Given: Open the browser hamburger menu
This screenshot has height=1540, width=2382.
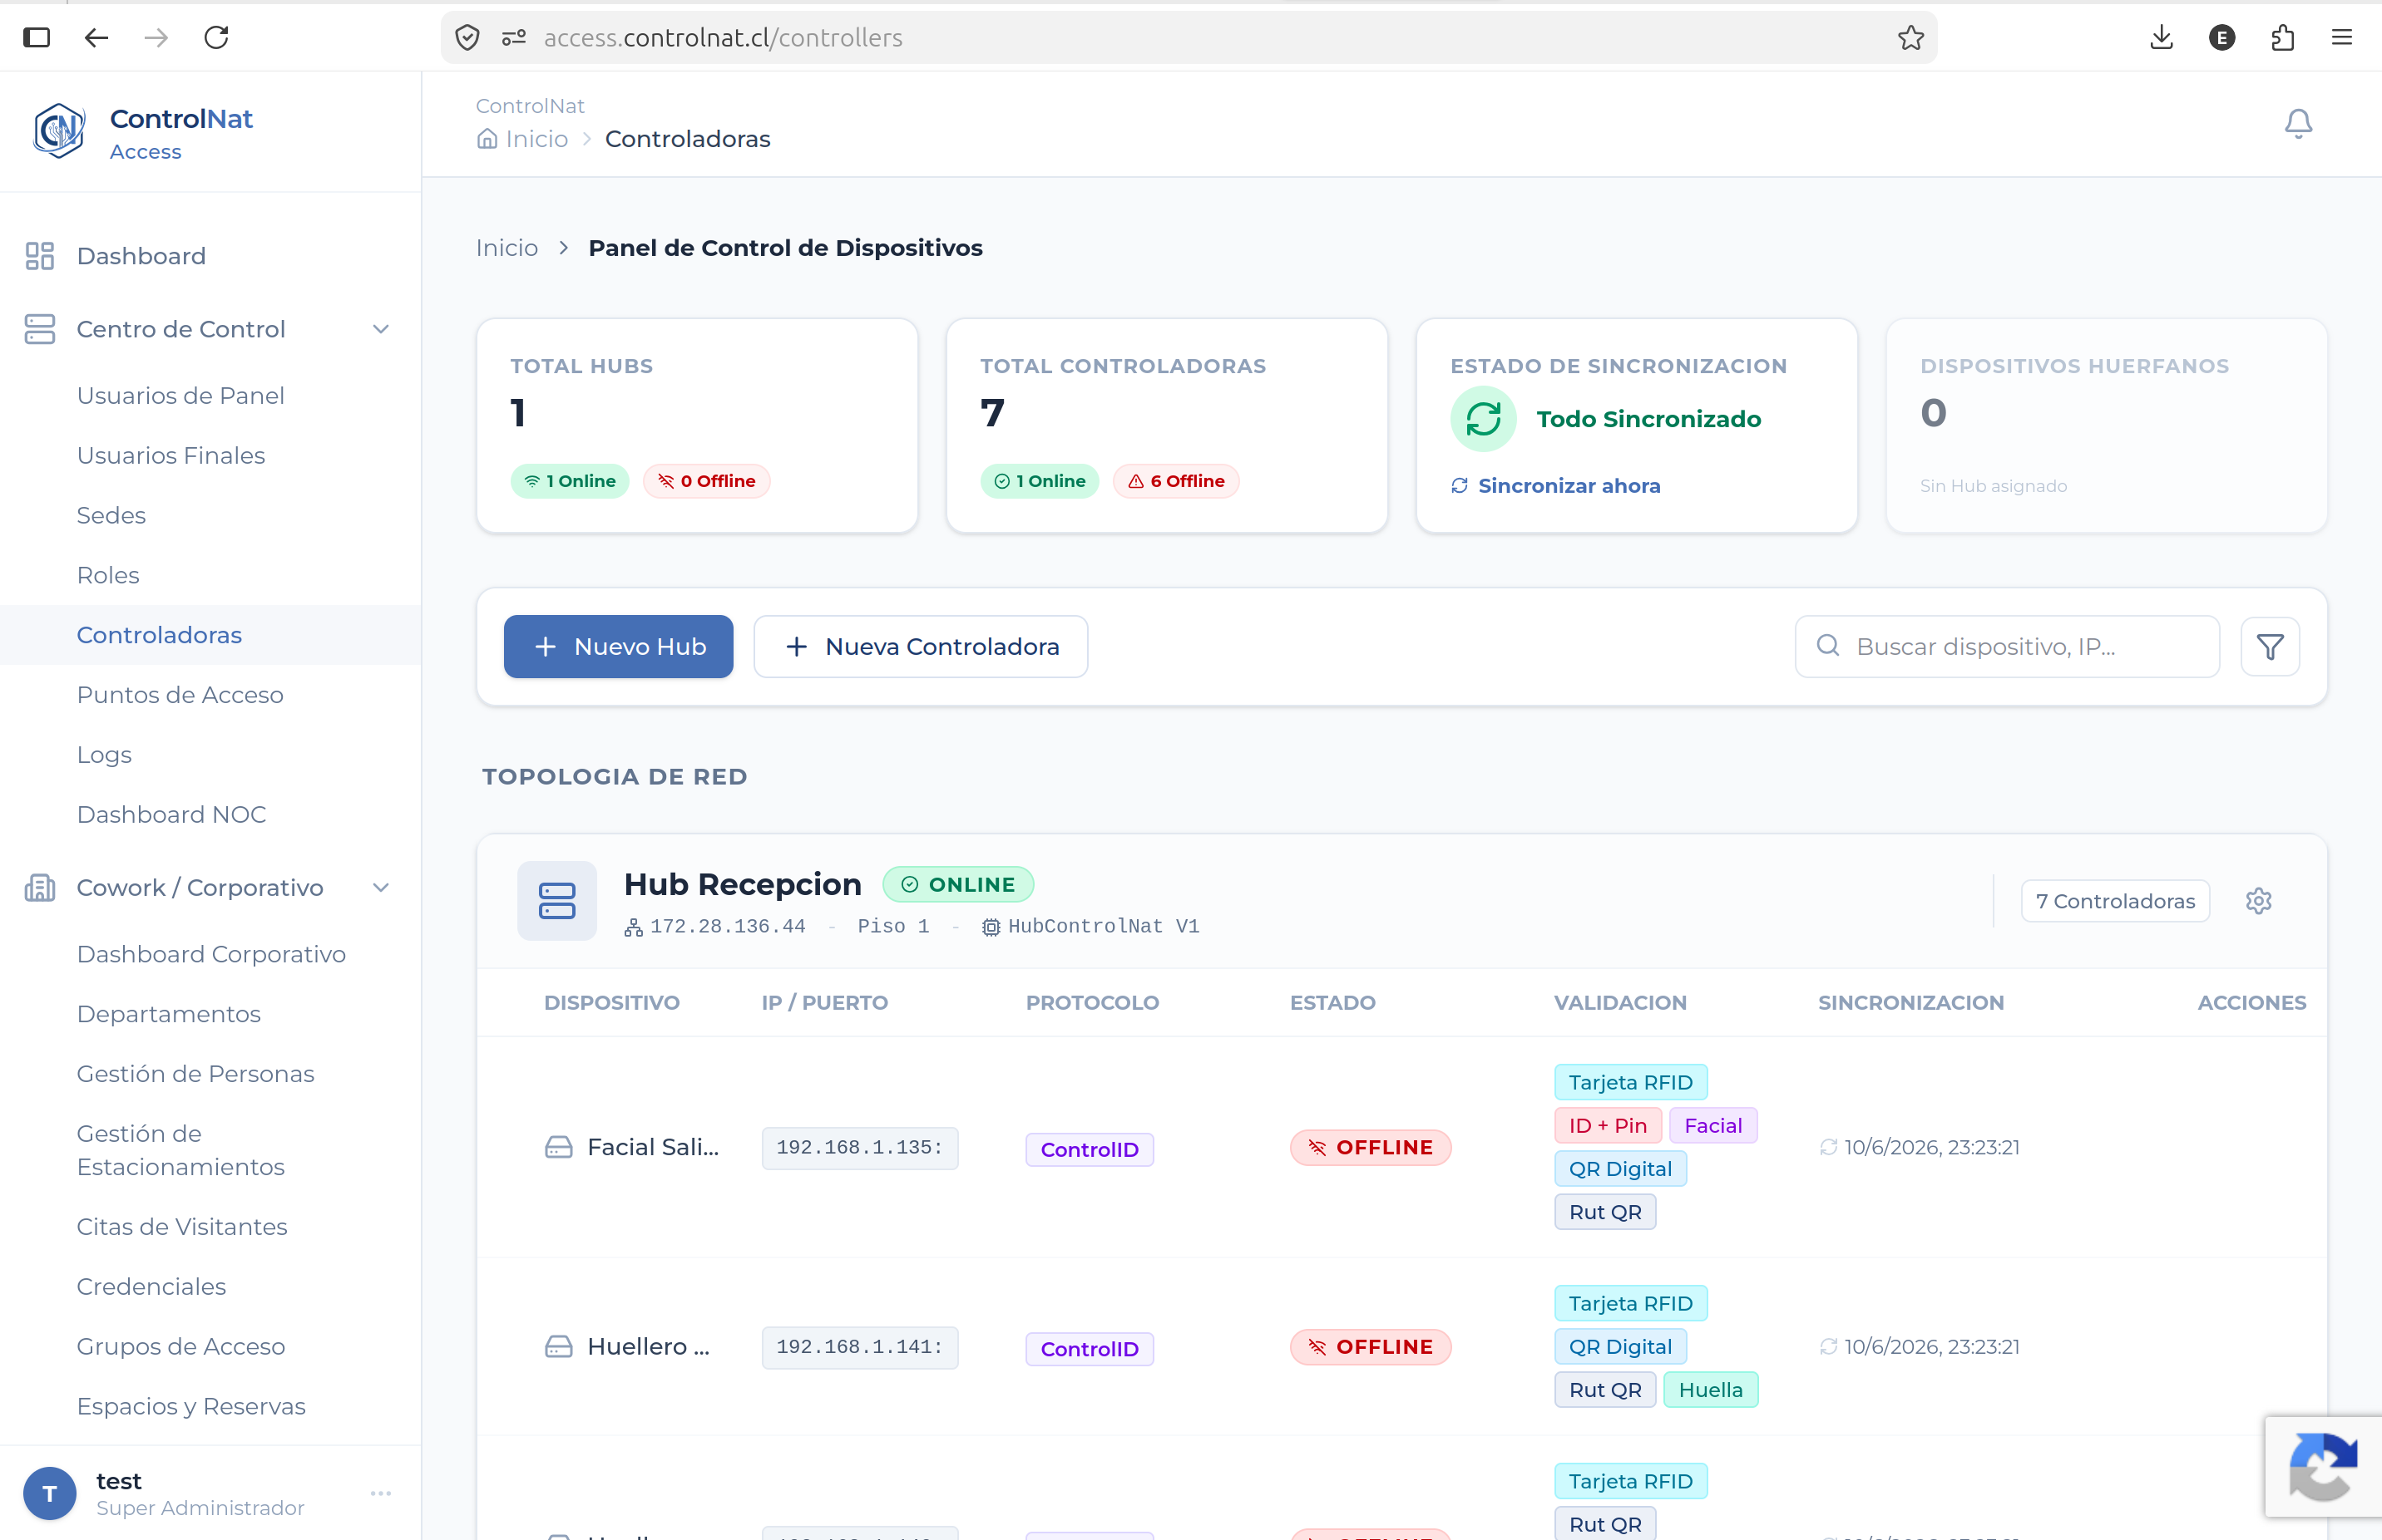Looking at the screenshot, I should tap(2342, 38).
